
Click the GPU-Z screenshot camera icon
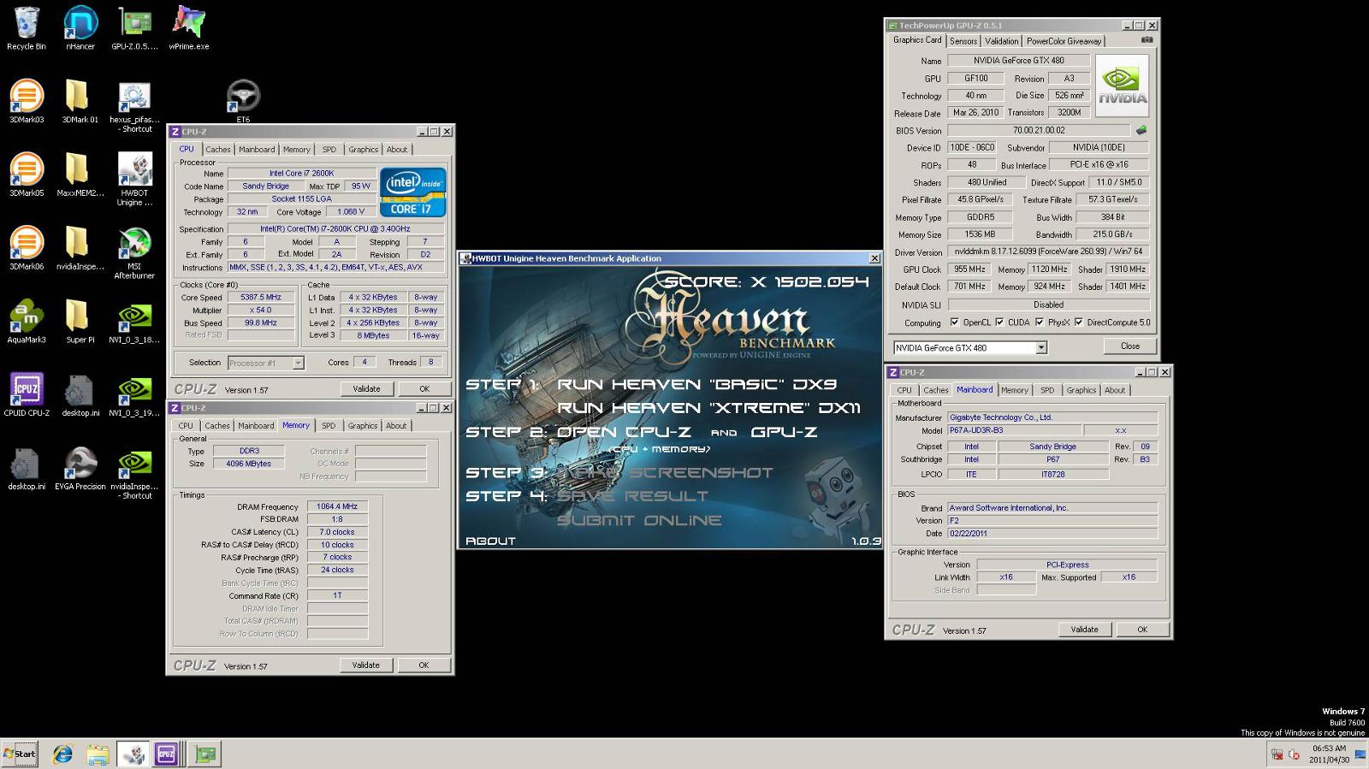point(1147,40)
